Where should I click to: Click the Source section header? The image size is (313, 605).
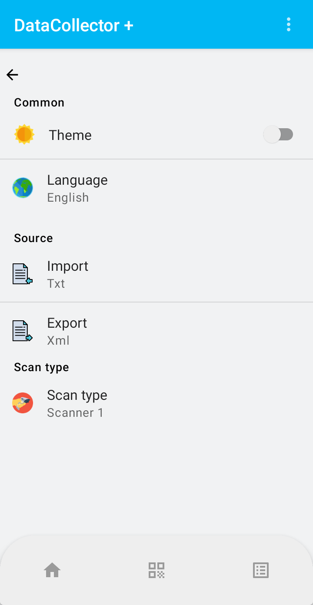click(33, 238)
